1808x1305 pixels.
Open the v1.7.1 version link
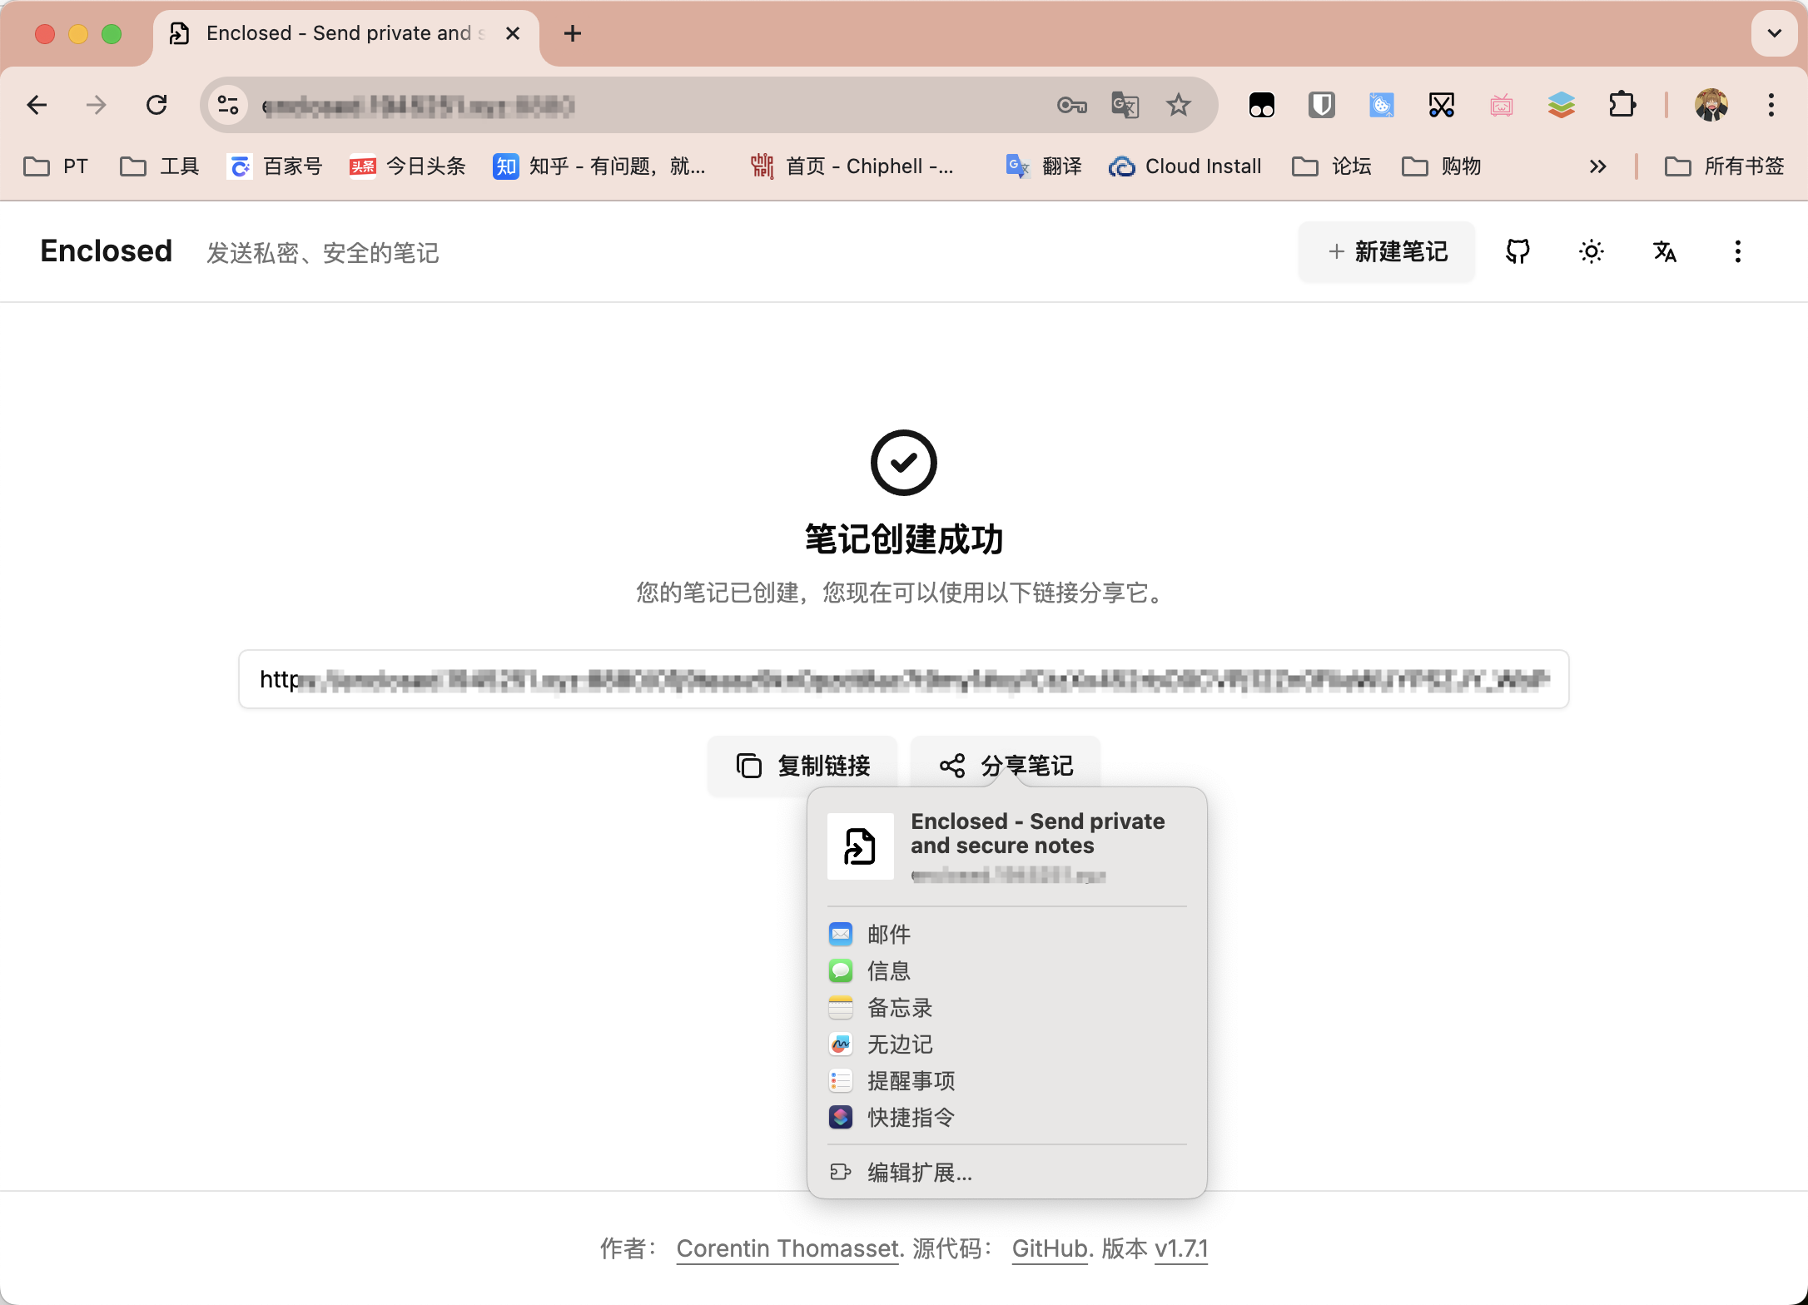coord(1181,1248)
